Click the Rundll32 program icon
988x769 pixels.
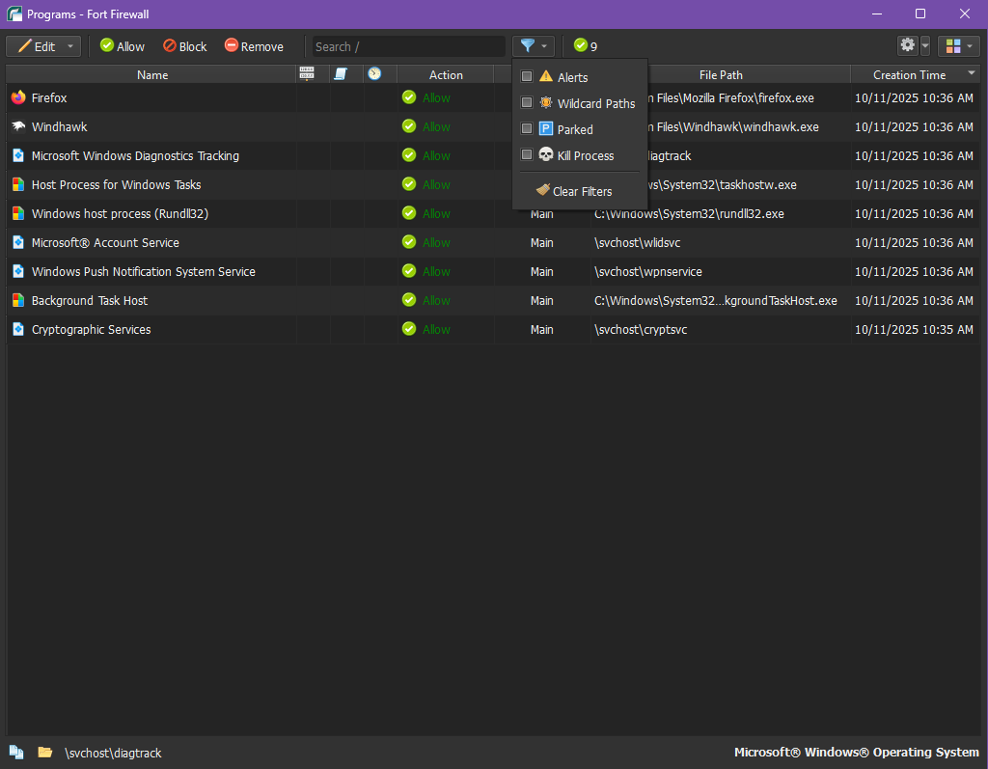pos(18,213)
